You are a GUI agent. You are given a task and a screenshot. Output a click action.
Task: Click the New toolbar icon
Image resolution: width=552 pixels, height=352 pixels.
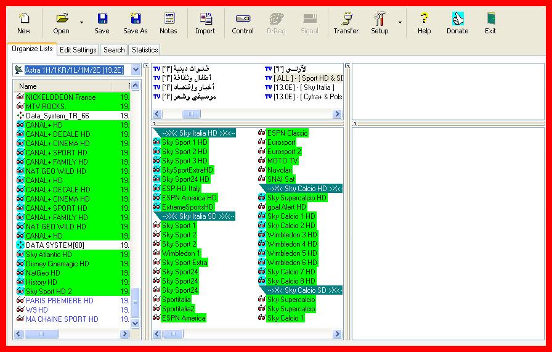coord(24,18)
